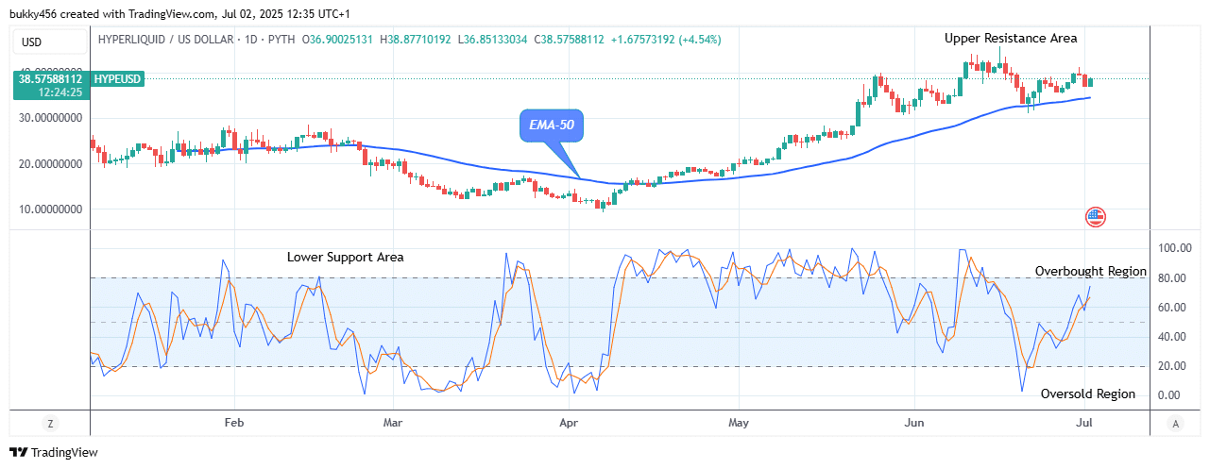Click the 10.00000000 price axis label
Viewport: 1210px width, 469px height.
[x=53, y=209]
